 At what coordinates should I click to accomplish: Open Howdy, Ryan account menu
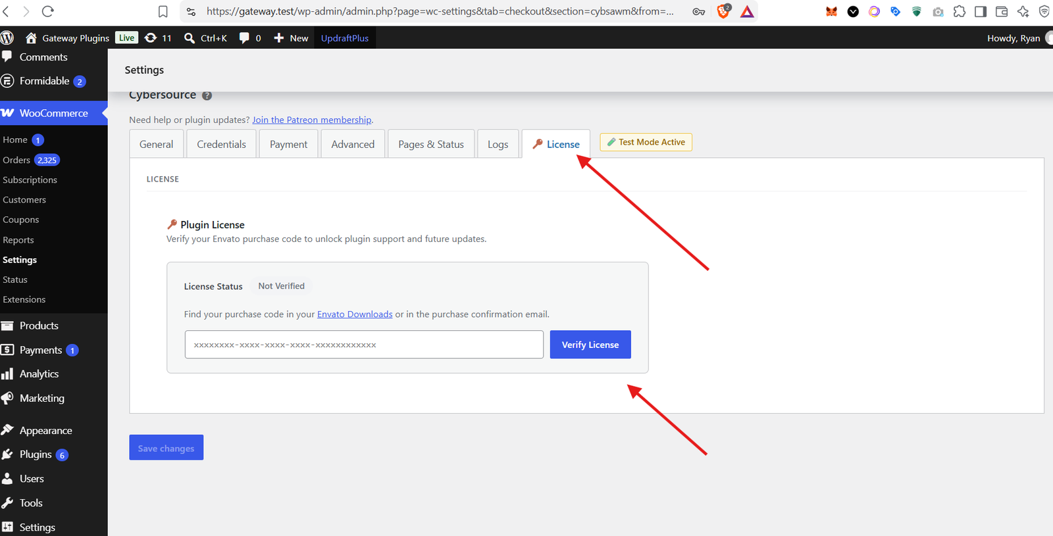click(x=1019, y=37)
